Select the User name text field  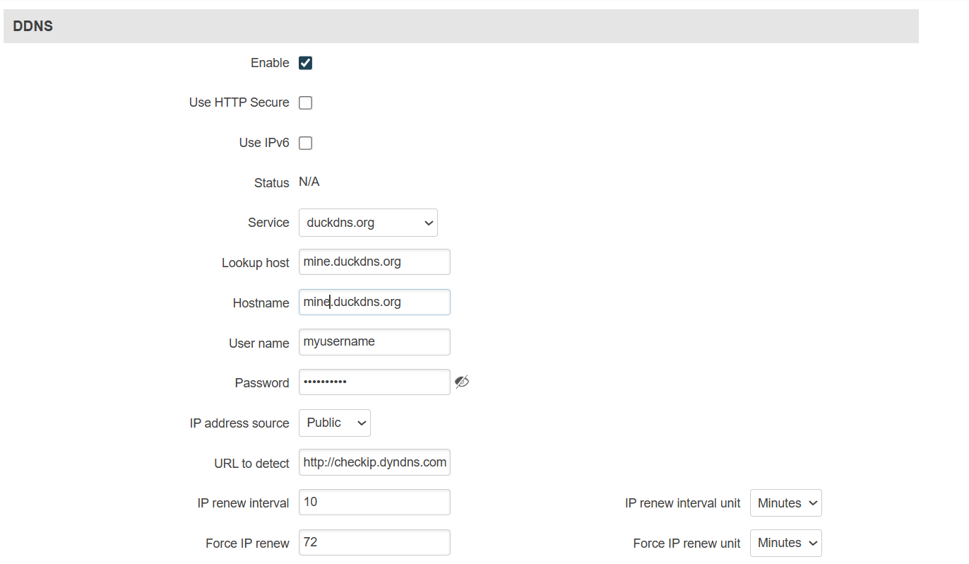374,342
